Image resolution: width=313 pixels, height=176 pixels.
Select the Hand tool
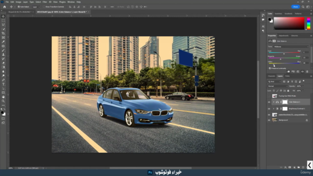pos(3,97)
